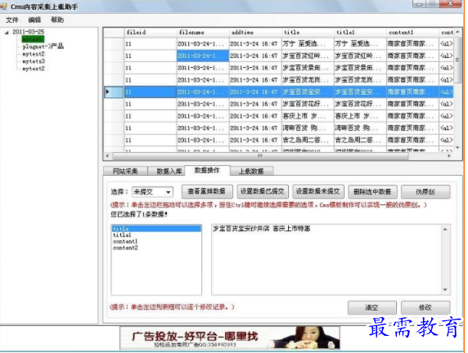Click the 查看重排数据 button

pos(207,191)
